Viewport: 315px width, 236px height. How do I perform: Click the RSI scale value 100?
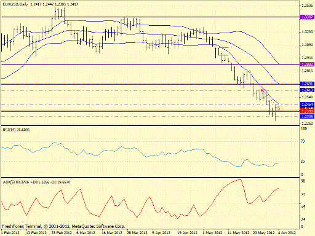pos(304,128)
